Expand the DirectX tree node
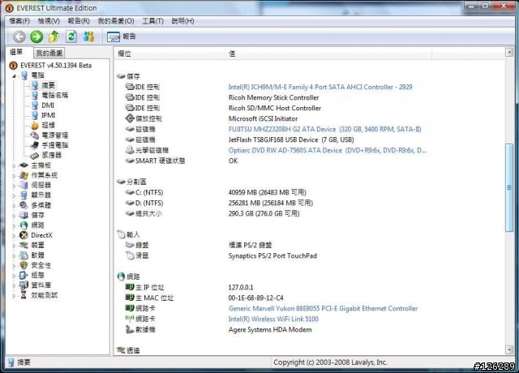The width and height of the screenshot is (519, 373). pos(14,236)
